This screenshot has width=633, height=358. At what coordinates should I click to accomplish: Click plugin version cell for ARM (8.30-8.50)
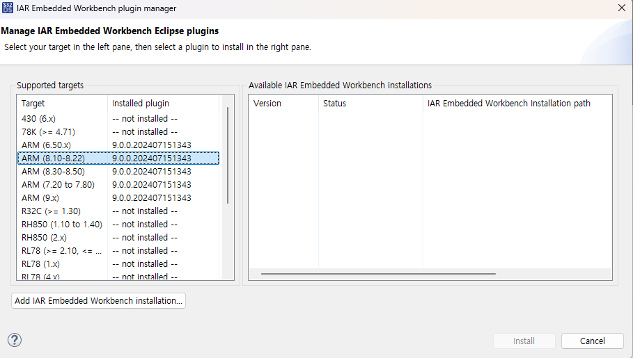click(152, 171)
